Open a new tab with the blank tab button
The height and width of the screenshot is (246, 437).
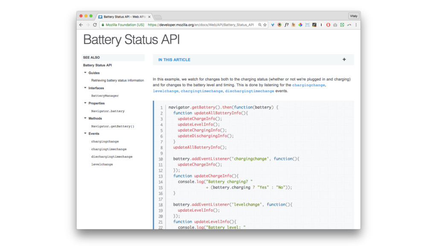(158, 17)
